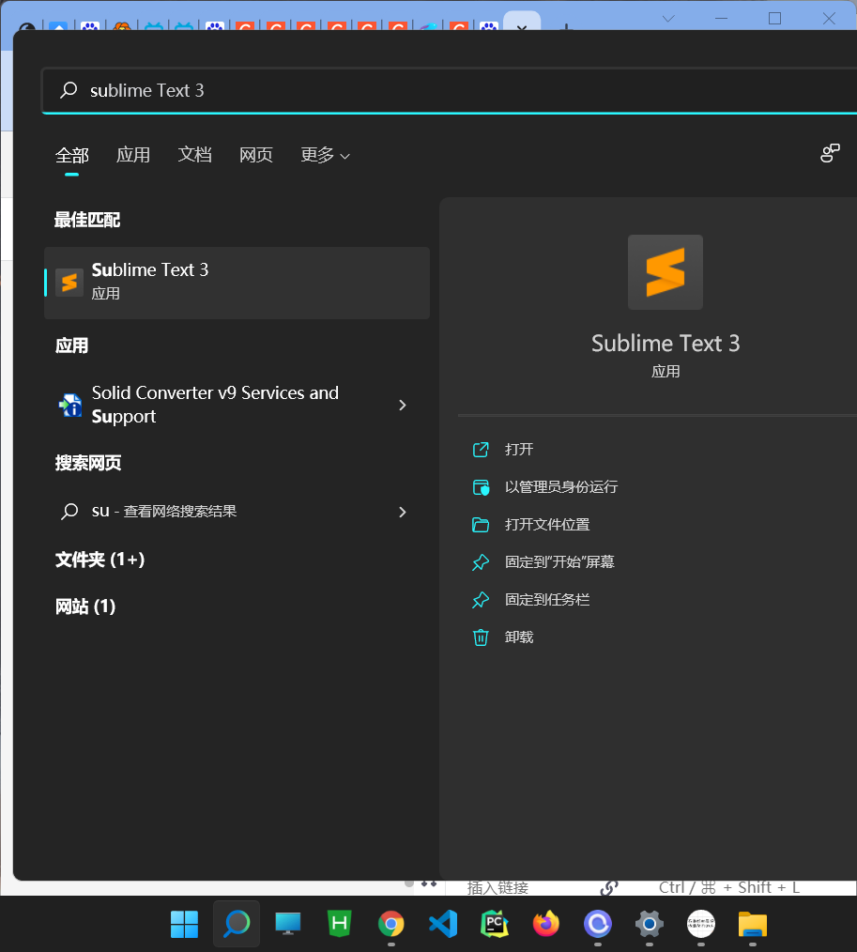Viewport: 857px width, 952px height.
Task: Click the magnifier icon beside 'su' web search
Action: 69,512
